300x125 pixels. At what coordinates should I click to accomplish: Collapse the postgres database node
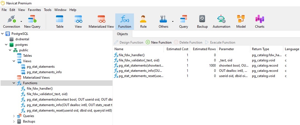click(x=6, y=45)
